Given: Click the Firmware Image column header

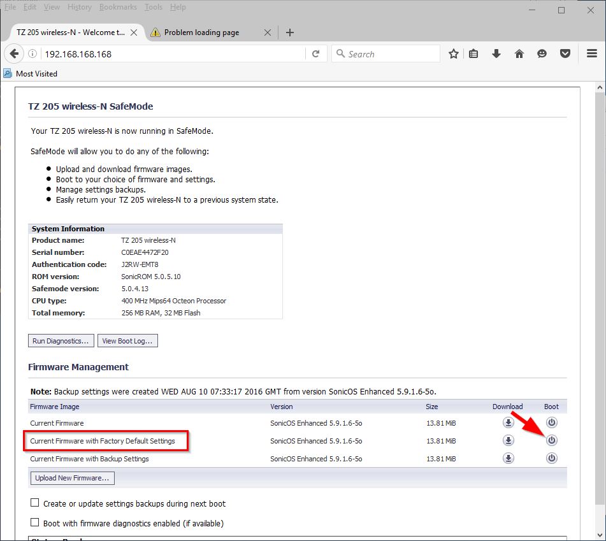Looking at the screenshot, I should click(55, 407).
